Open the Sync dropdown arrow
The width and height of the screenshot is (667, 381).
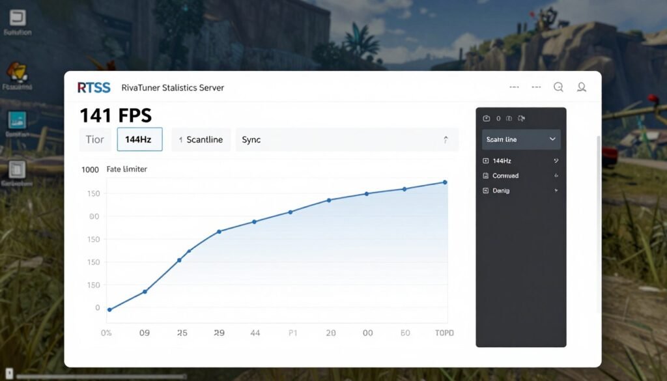446,139
